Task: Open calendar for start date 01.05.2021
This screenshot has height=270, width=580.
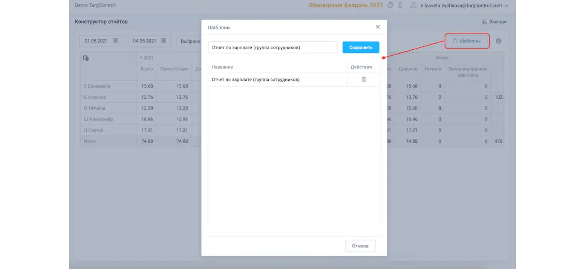Action: (115, 40)
